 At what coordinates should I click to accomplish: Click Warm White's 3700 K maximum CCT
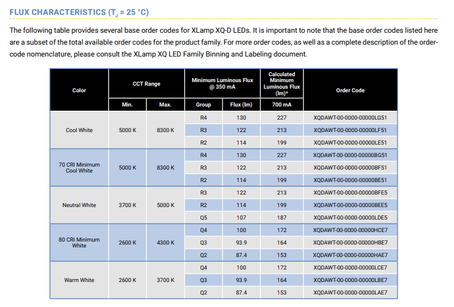(165, 280)
